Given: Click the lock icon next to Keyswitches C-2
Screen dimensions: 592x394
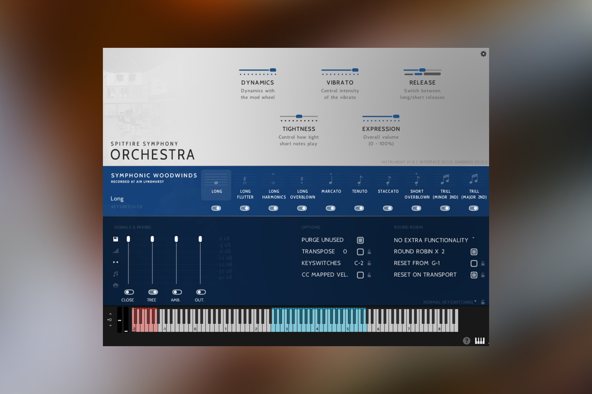Looking at the screenshot, I should (x=369, y=263).
